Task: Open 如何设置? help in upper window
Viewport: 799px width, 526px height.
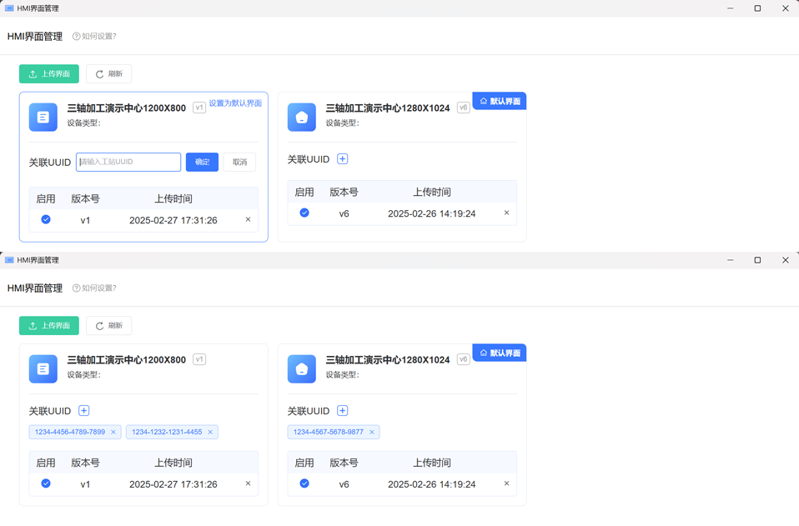Action: coord(94,37)
